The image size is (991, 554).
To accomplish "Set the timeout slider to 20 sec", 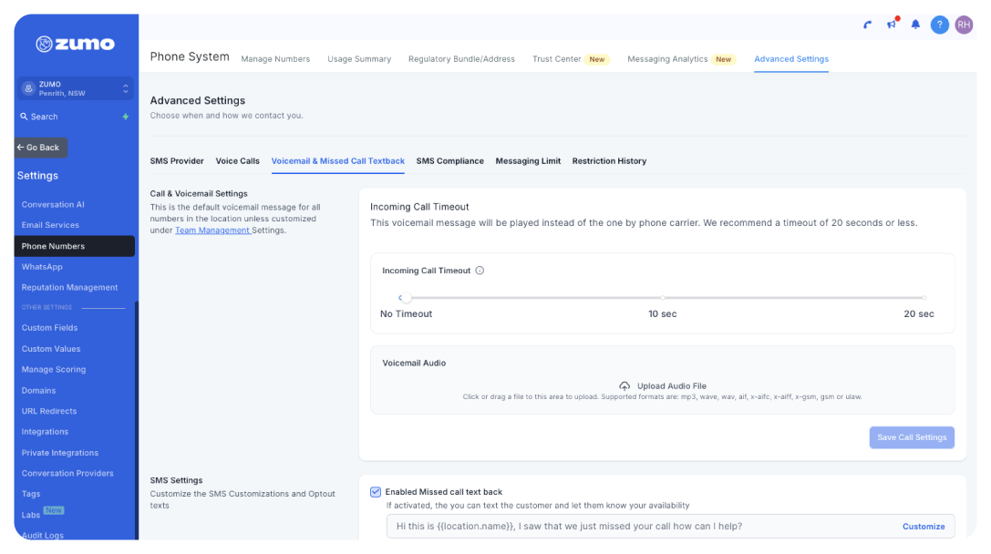I will click(924, 298).
